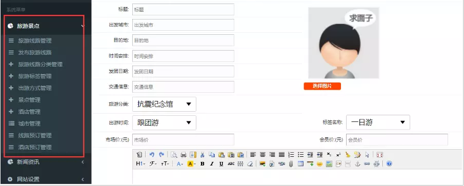Open 旅游标签管理 in sidebar
The width and height of the screenshot is (464, 186).
(35, 76)
